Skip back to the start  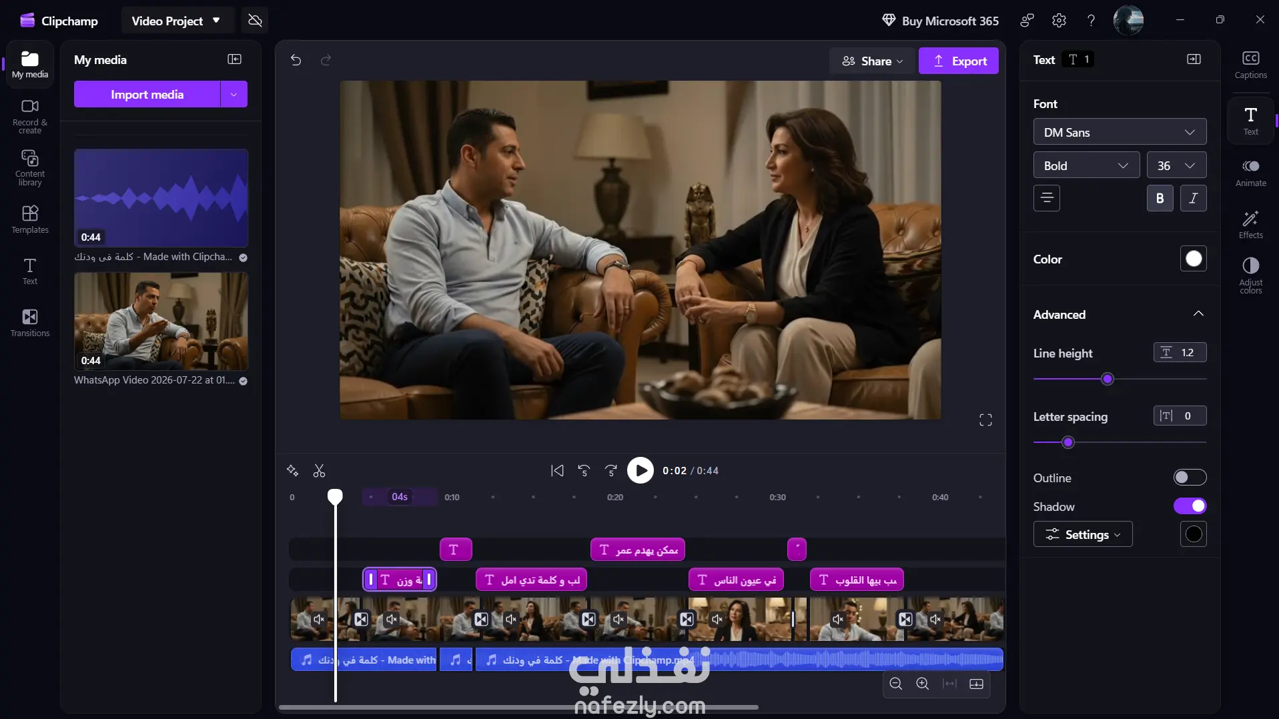(x=557, y=471)
